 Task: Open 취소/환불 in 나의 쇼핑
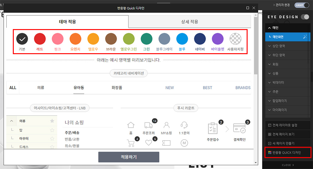click(x=72, y=146)
